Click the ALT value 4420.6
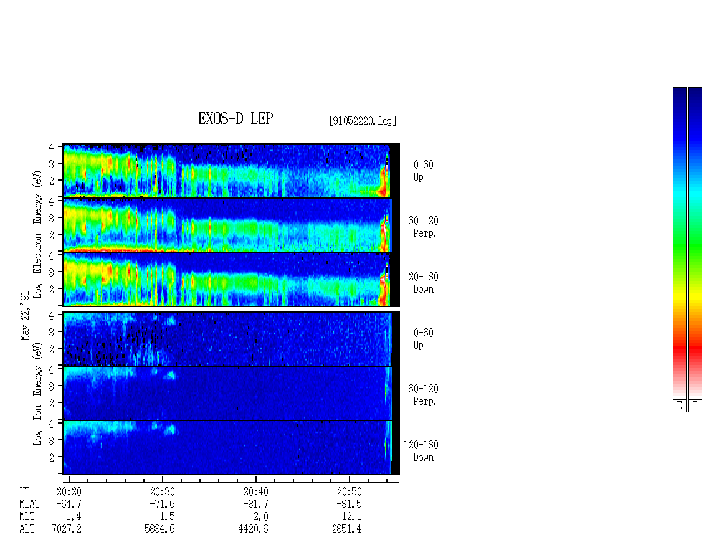This screenshot has height=545, width=704. [x=253, y=529]
